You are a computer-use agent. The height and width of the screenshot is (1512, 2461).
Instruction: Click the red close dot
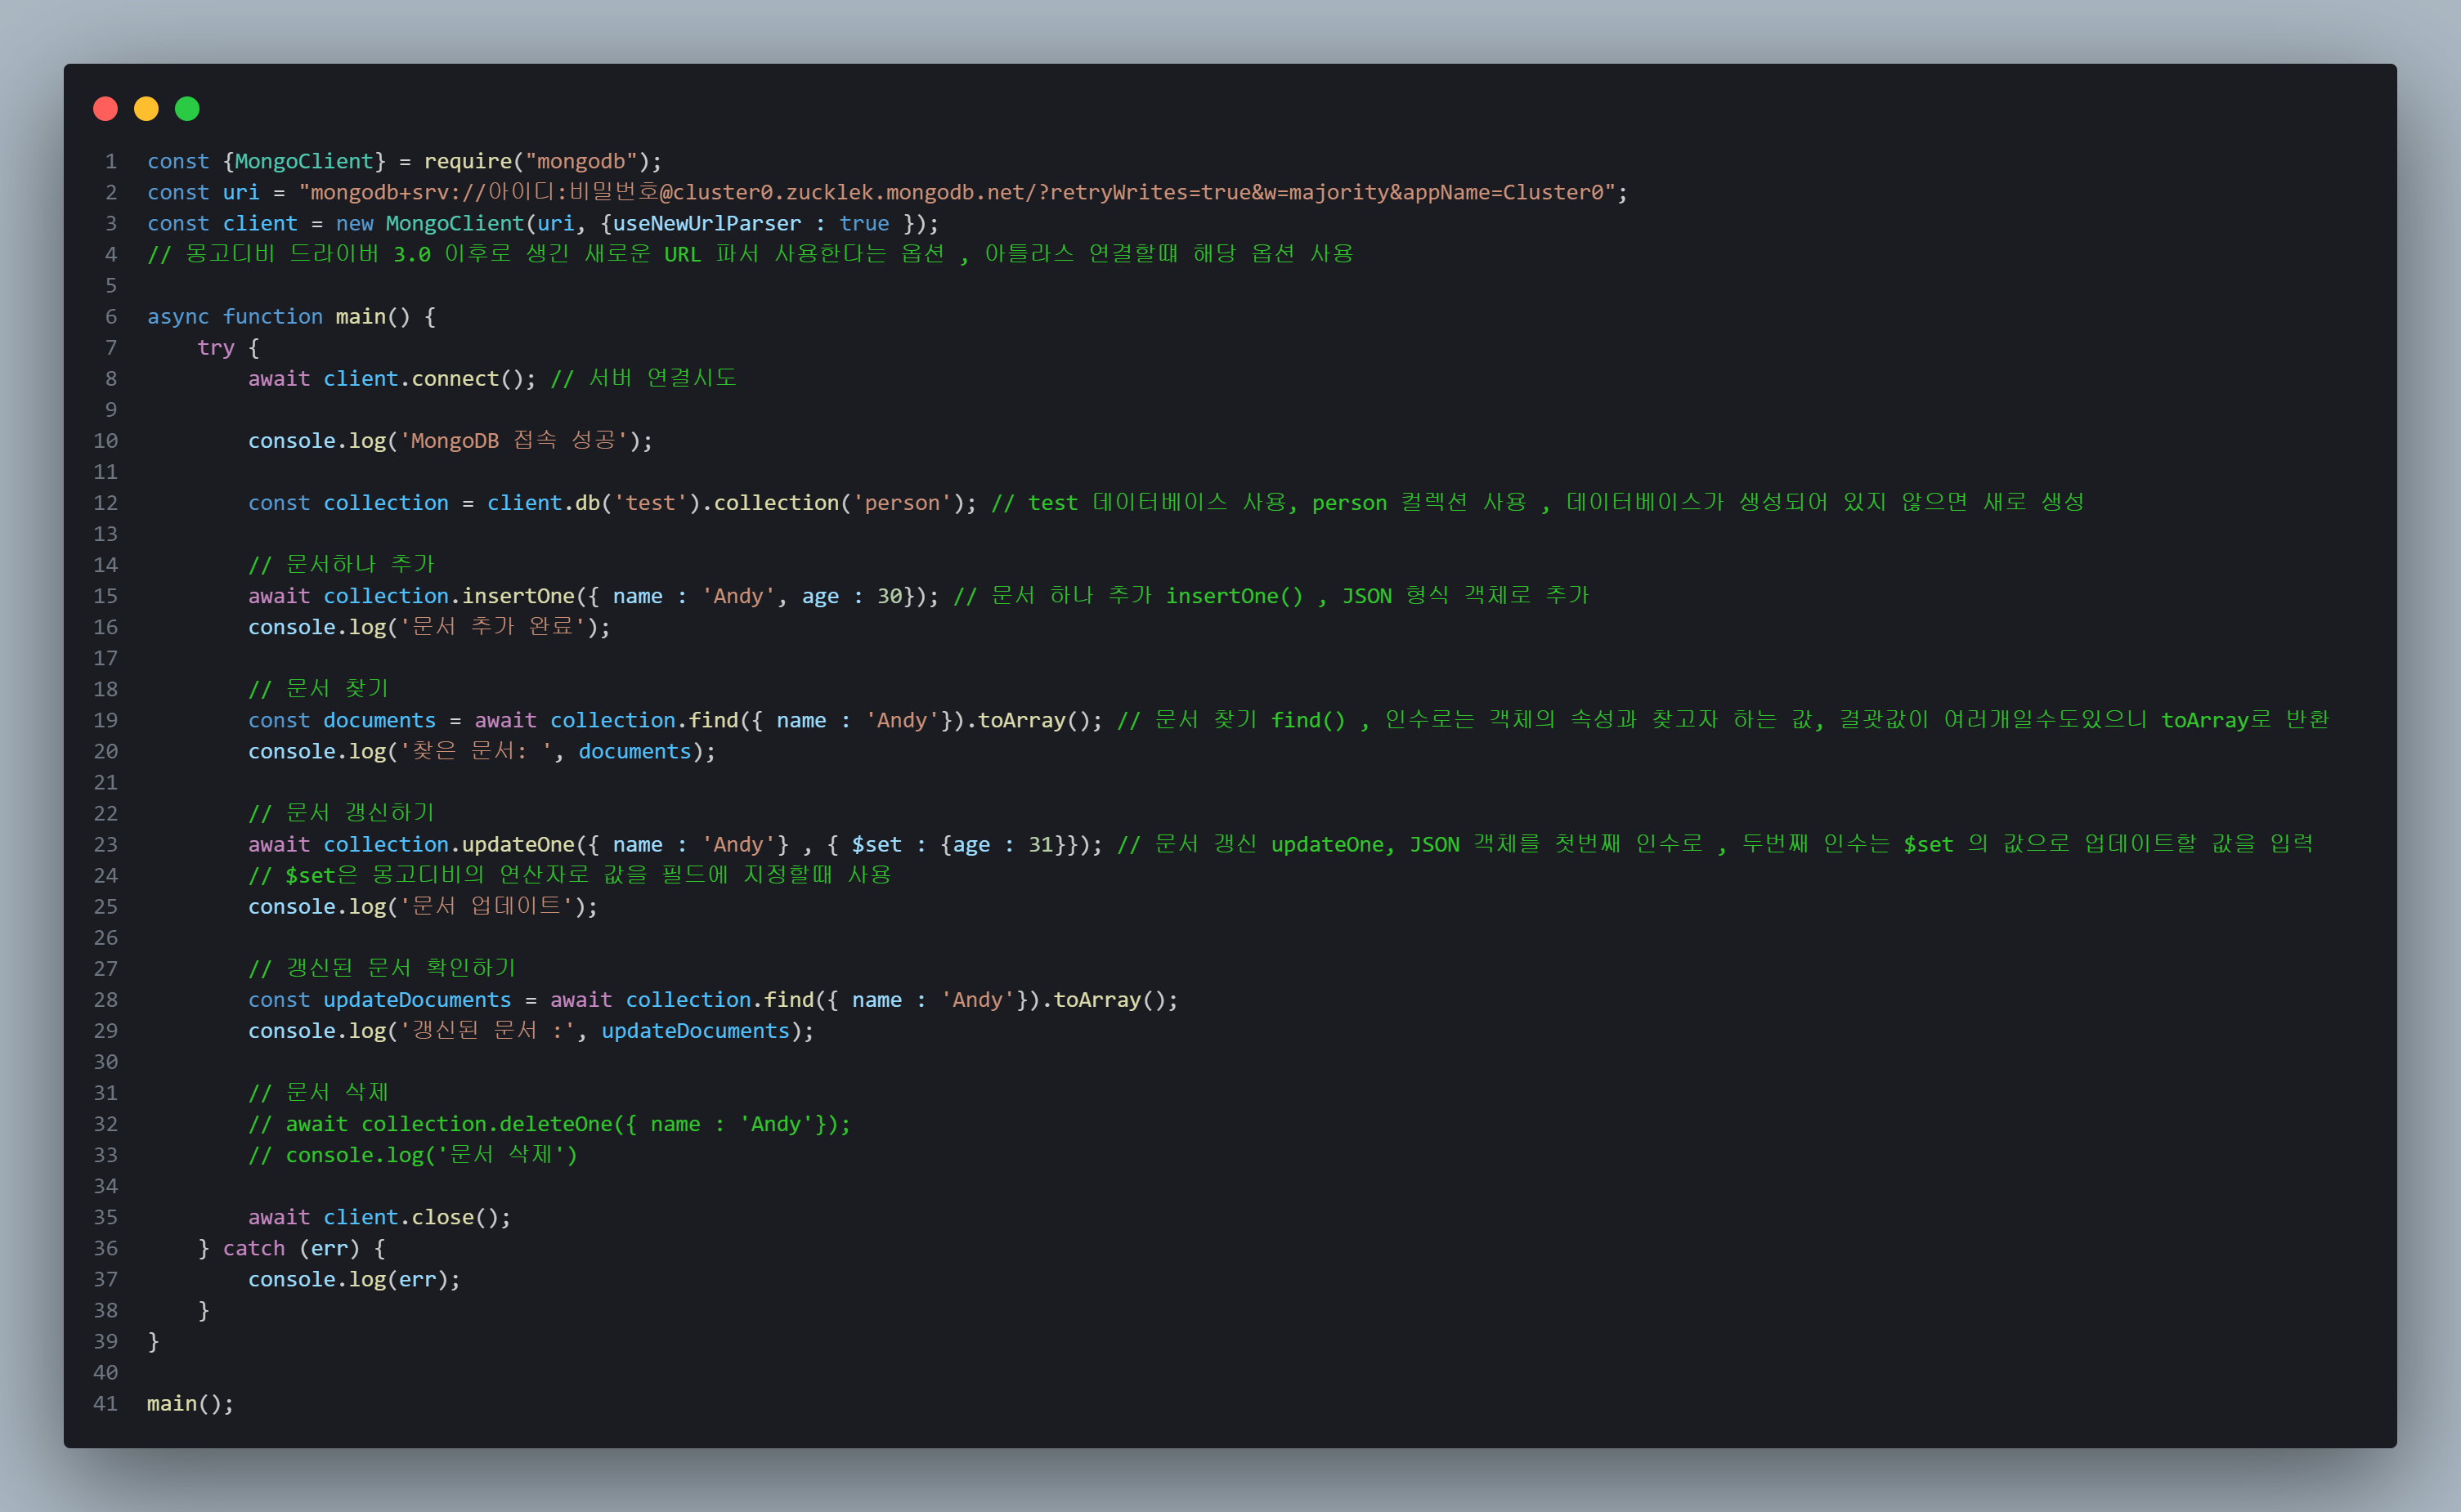[105, 108]
